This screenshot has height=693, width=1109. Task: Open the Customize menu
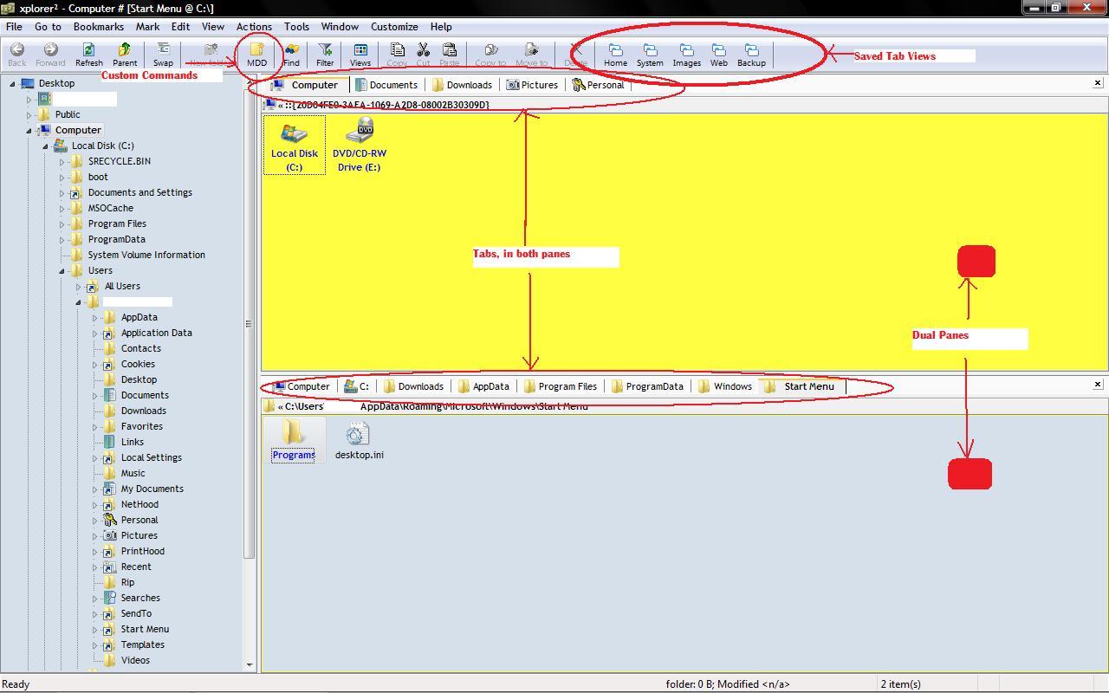click(394, 27)
